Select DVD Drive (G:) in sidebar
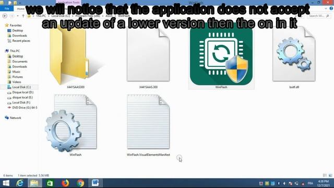Viewport: 334px width, 188px height. (25, 108)
